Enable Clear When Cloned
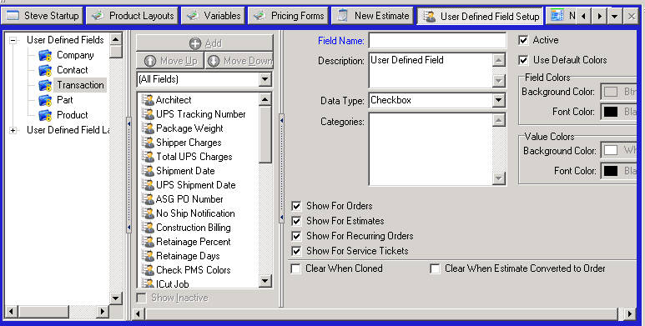This screenshot has width=645, height=326. click(295, 268)
